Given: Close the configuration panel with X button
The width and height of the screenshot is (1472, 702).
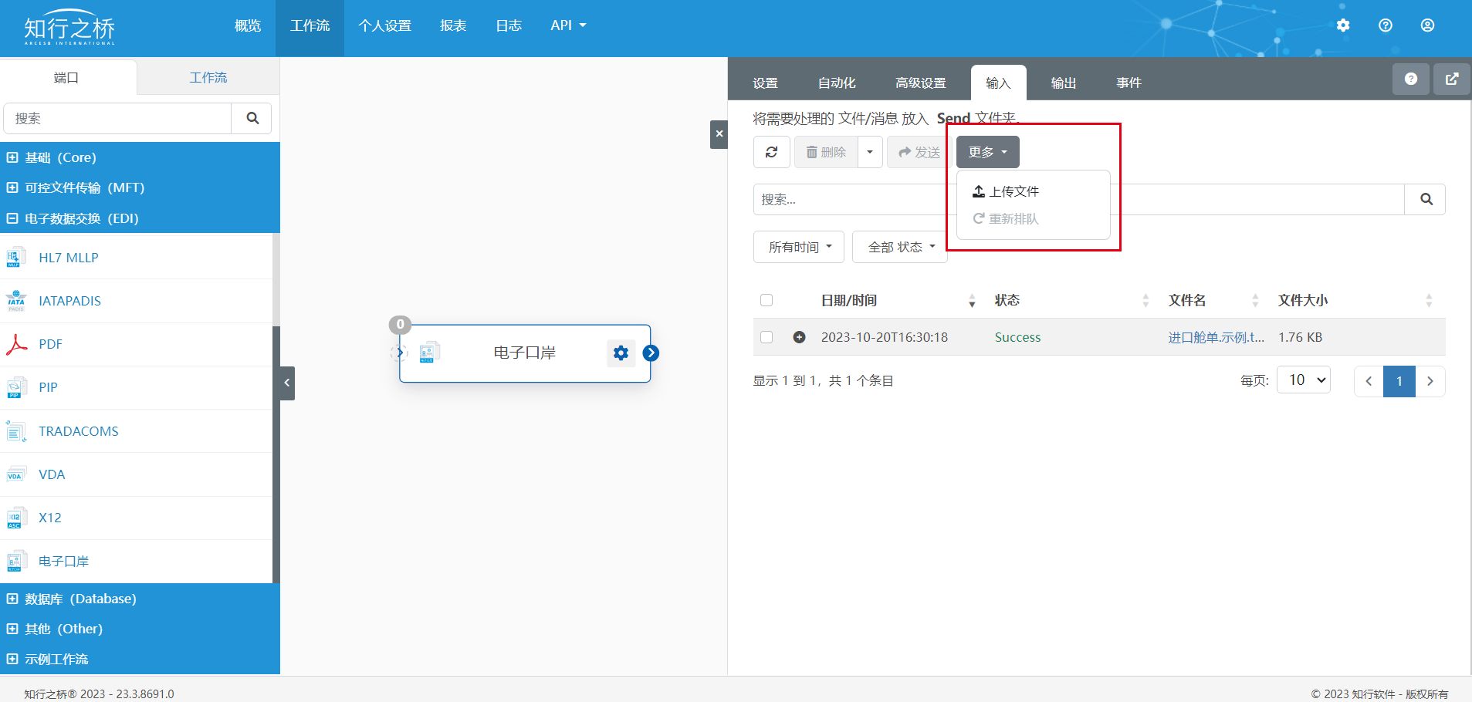Looking at the screenshot, I should pyautogui.click(x=719, y=134).
